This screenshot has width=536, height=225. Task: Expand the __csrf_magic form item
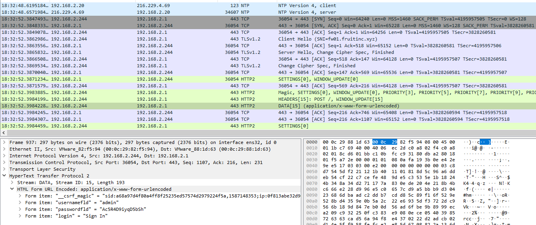[20, 196]
